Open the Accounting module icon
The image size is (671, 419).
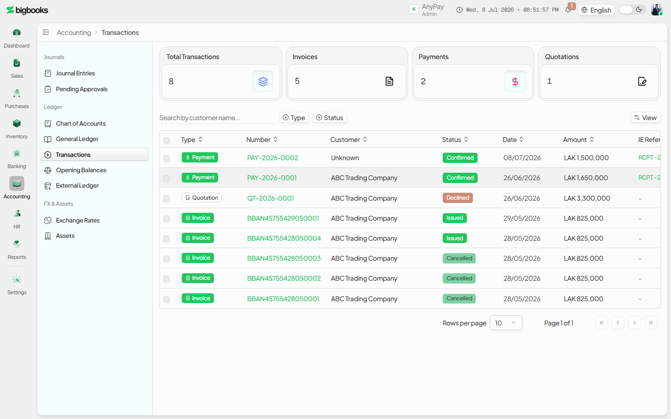pos(17,183)
